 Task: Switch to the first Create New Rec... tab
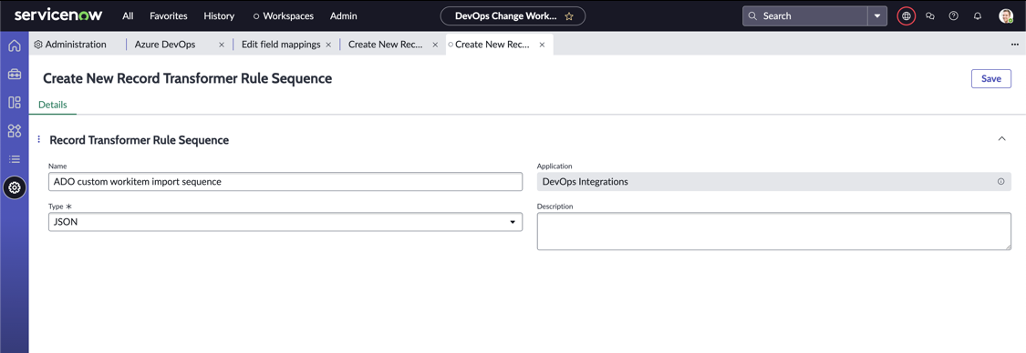pos(386,45)
